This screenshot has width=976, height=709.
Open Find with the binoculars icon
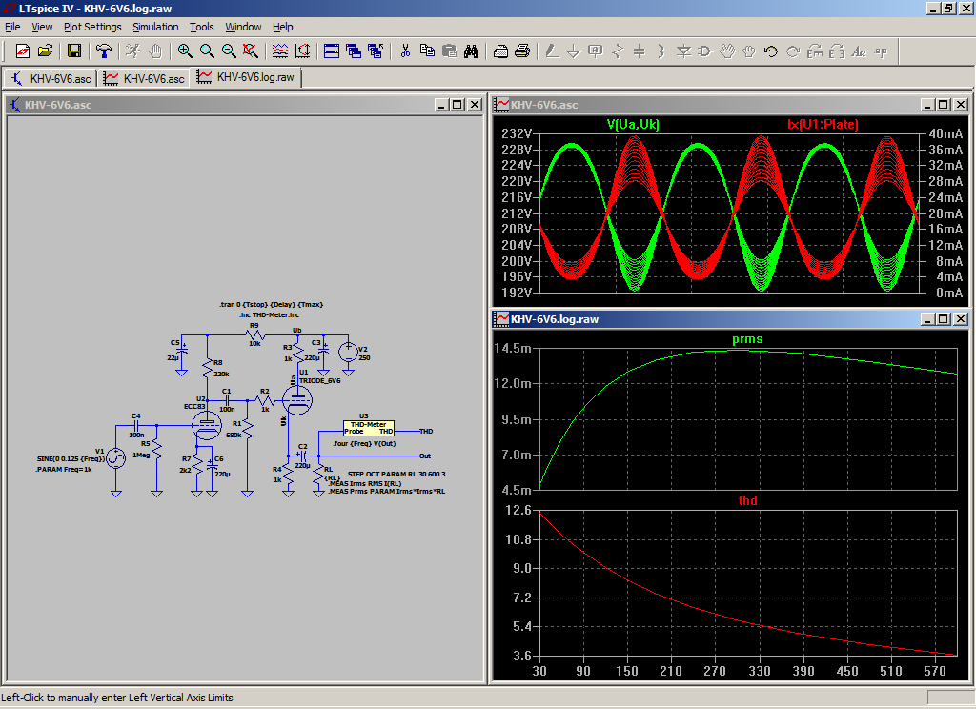pos(471,51)
